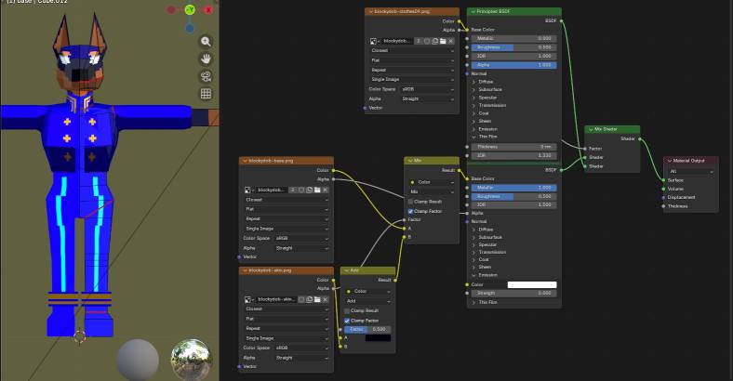Screen dimensions: 733x381
Task: Unlink image in blockydob-base texture node
Action: [x=327, y=189]
